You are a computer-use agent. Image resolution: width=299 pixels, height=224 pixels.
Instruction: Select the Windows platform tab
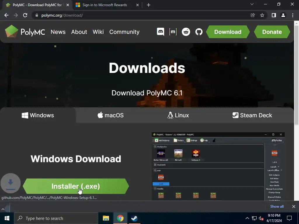tap(38, 115)
